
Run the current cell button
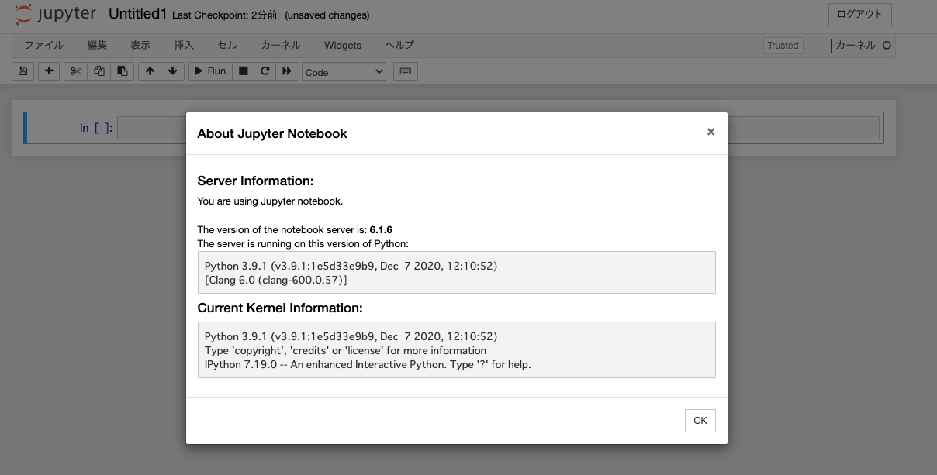pos(209,71)
